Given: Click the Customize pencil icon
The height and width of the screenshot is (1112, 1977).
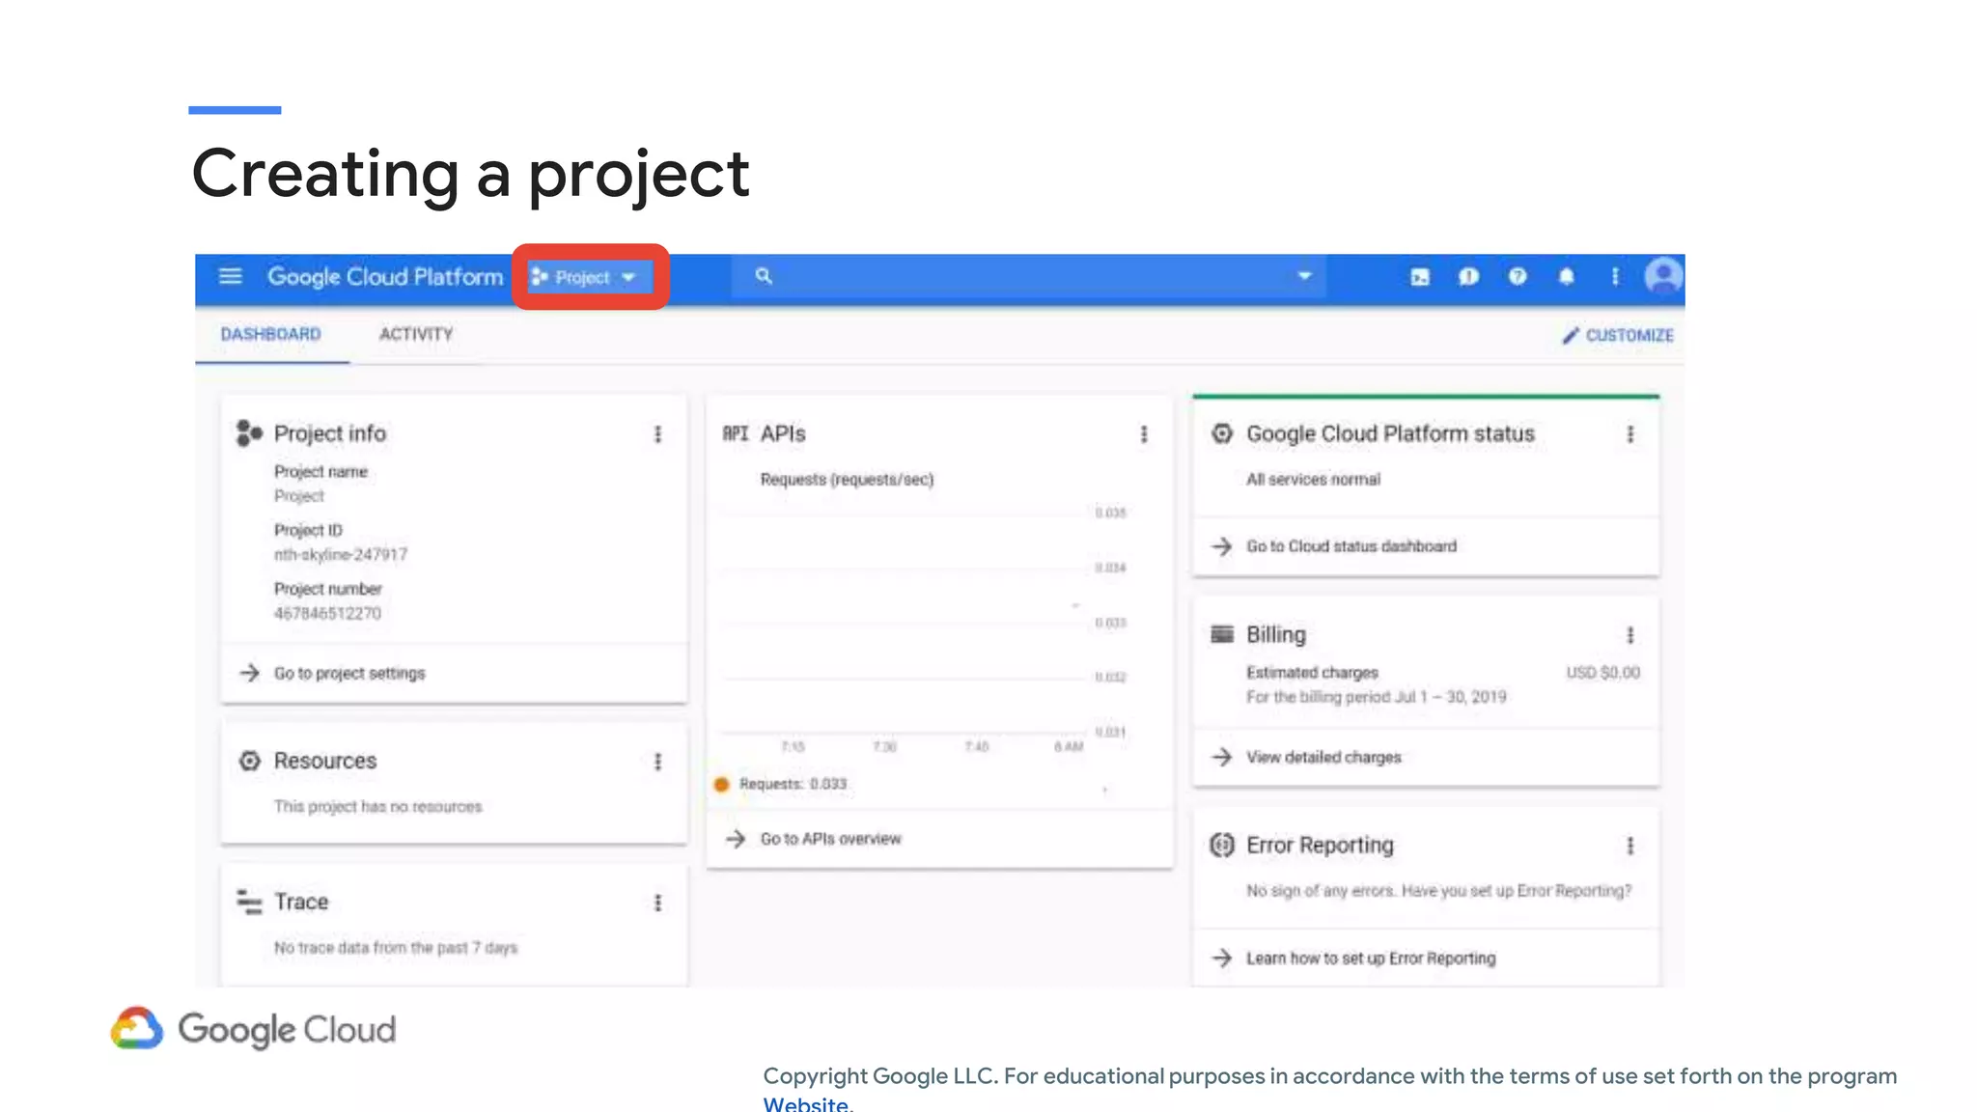Looking at the screenshot, I should point(1571,335).
